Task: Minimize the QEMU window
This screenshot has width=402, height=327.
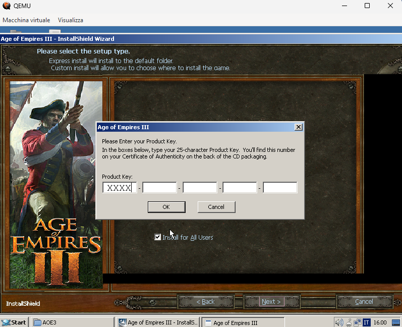Action: pyautogui.click(x=344, y=6)
